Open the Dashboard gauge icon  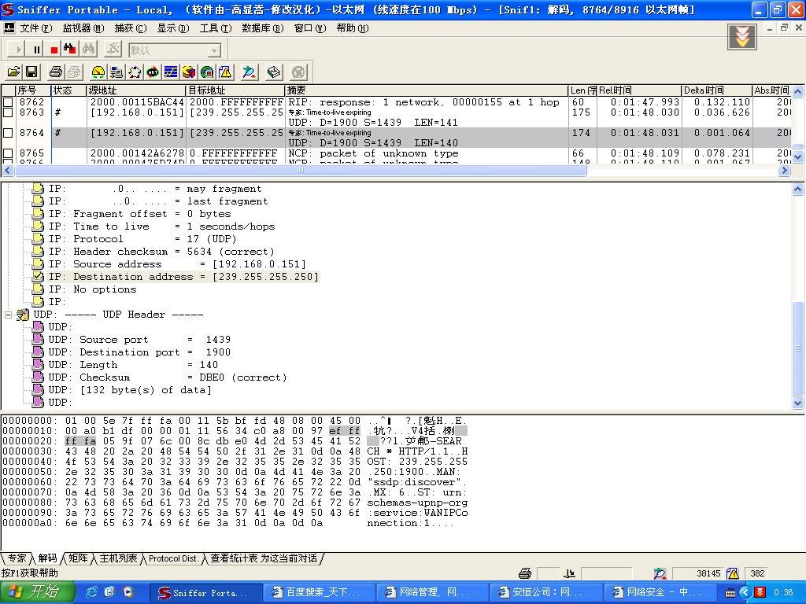click(x=98, y=72)
